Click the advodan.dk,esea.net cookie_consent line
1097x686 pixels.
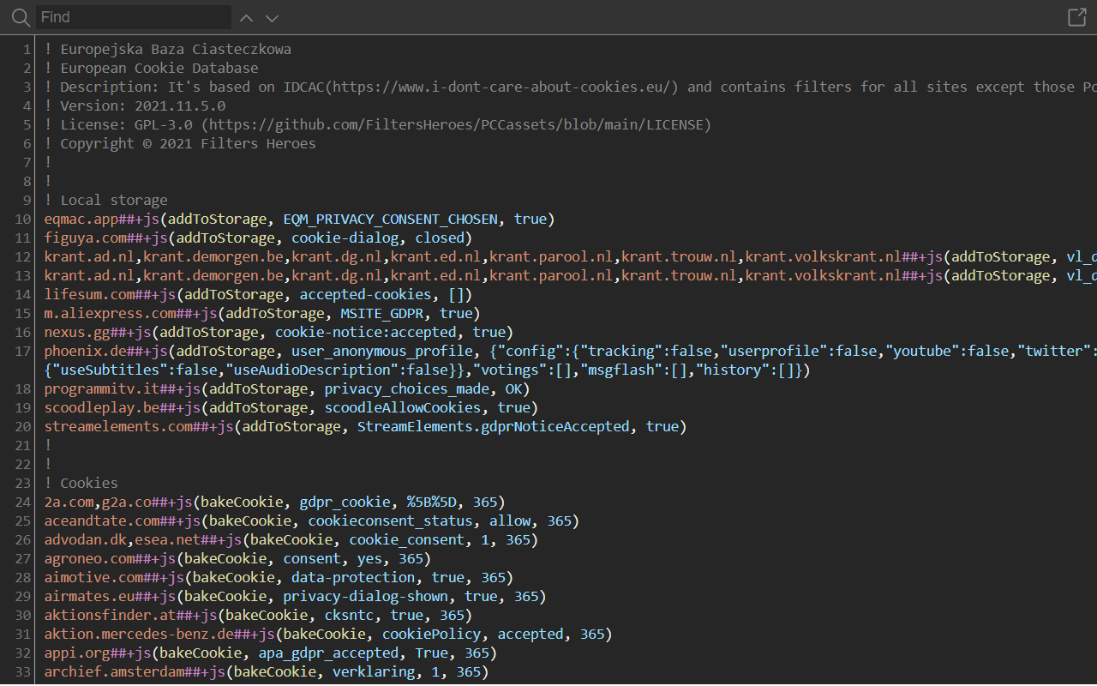coord(291,539)
